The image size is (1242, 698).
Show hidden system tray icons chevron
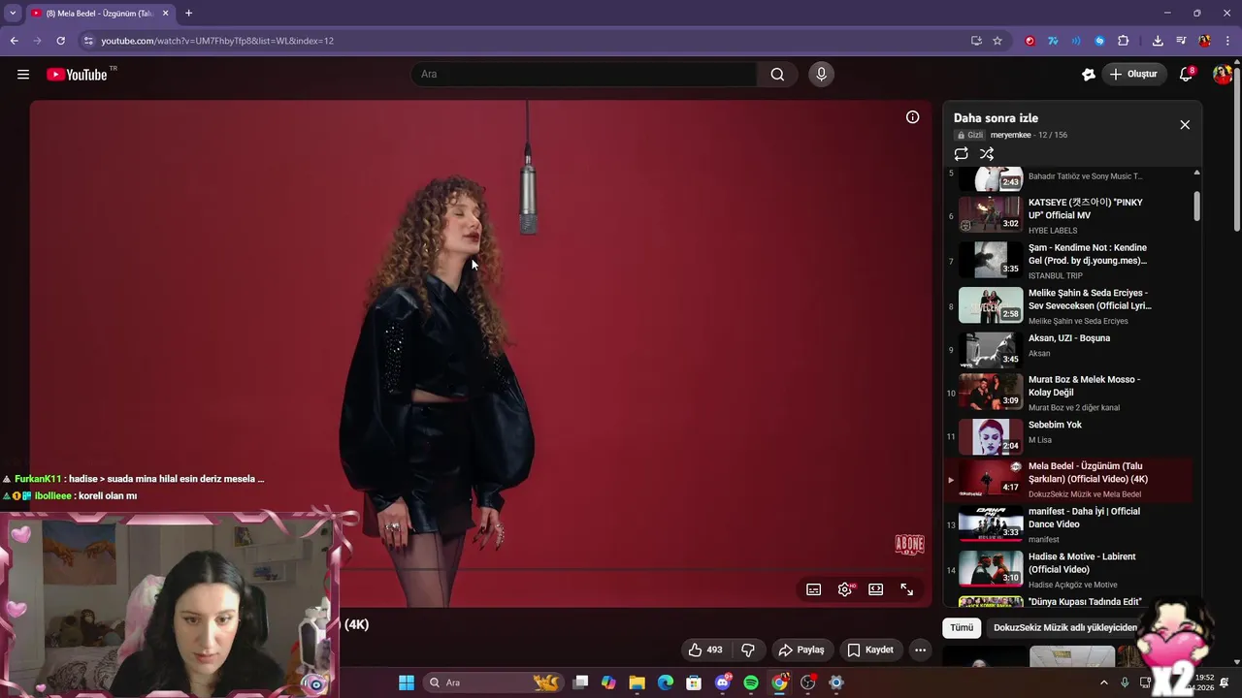click(x=1103, y=682)
